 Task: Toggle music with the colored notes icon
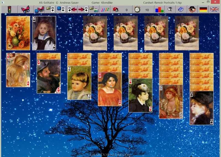[x=105, y=10]
